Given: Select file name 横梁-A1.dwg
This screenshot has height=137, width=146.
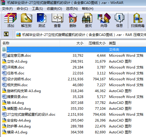Looking at the screenshot, I should tap(17, 132).
